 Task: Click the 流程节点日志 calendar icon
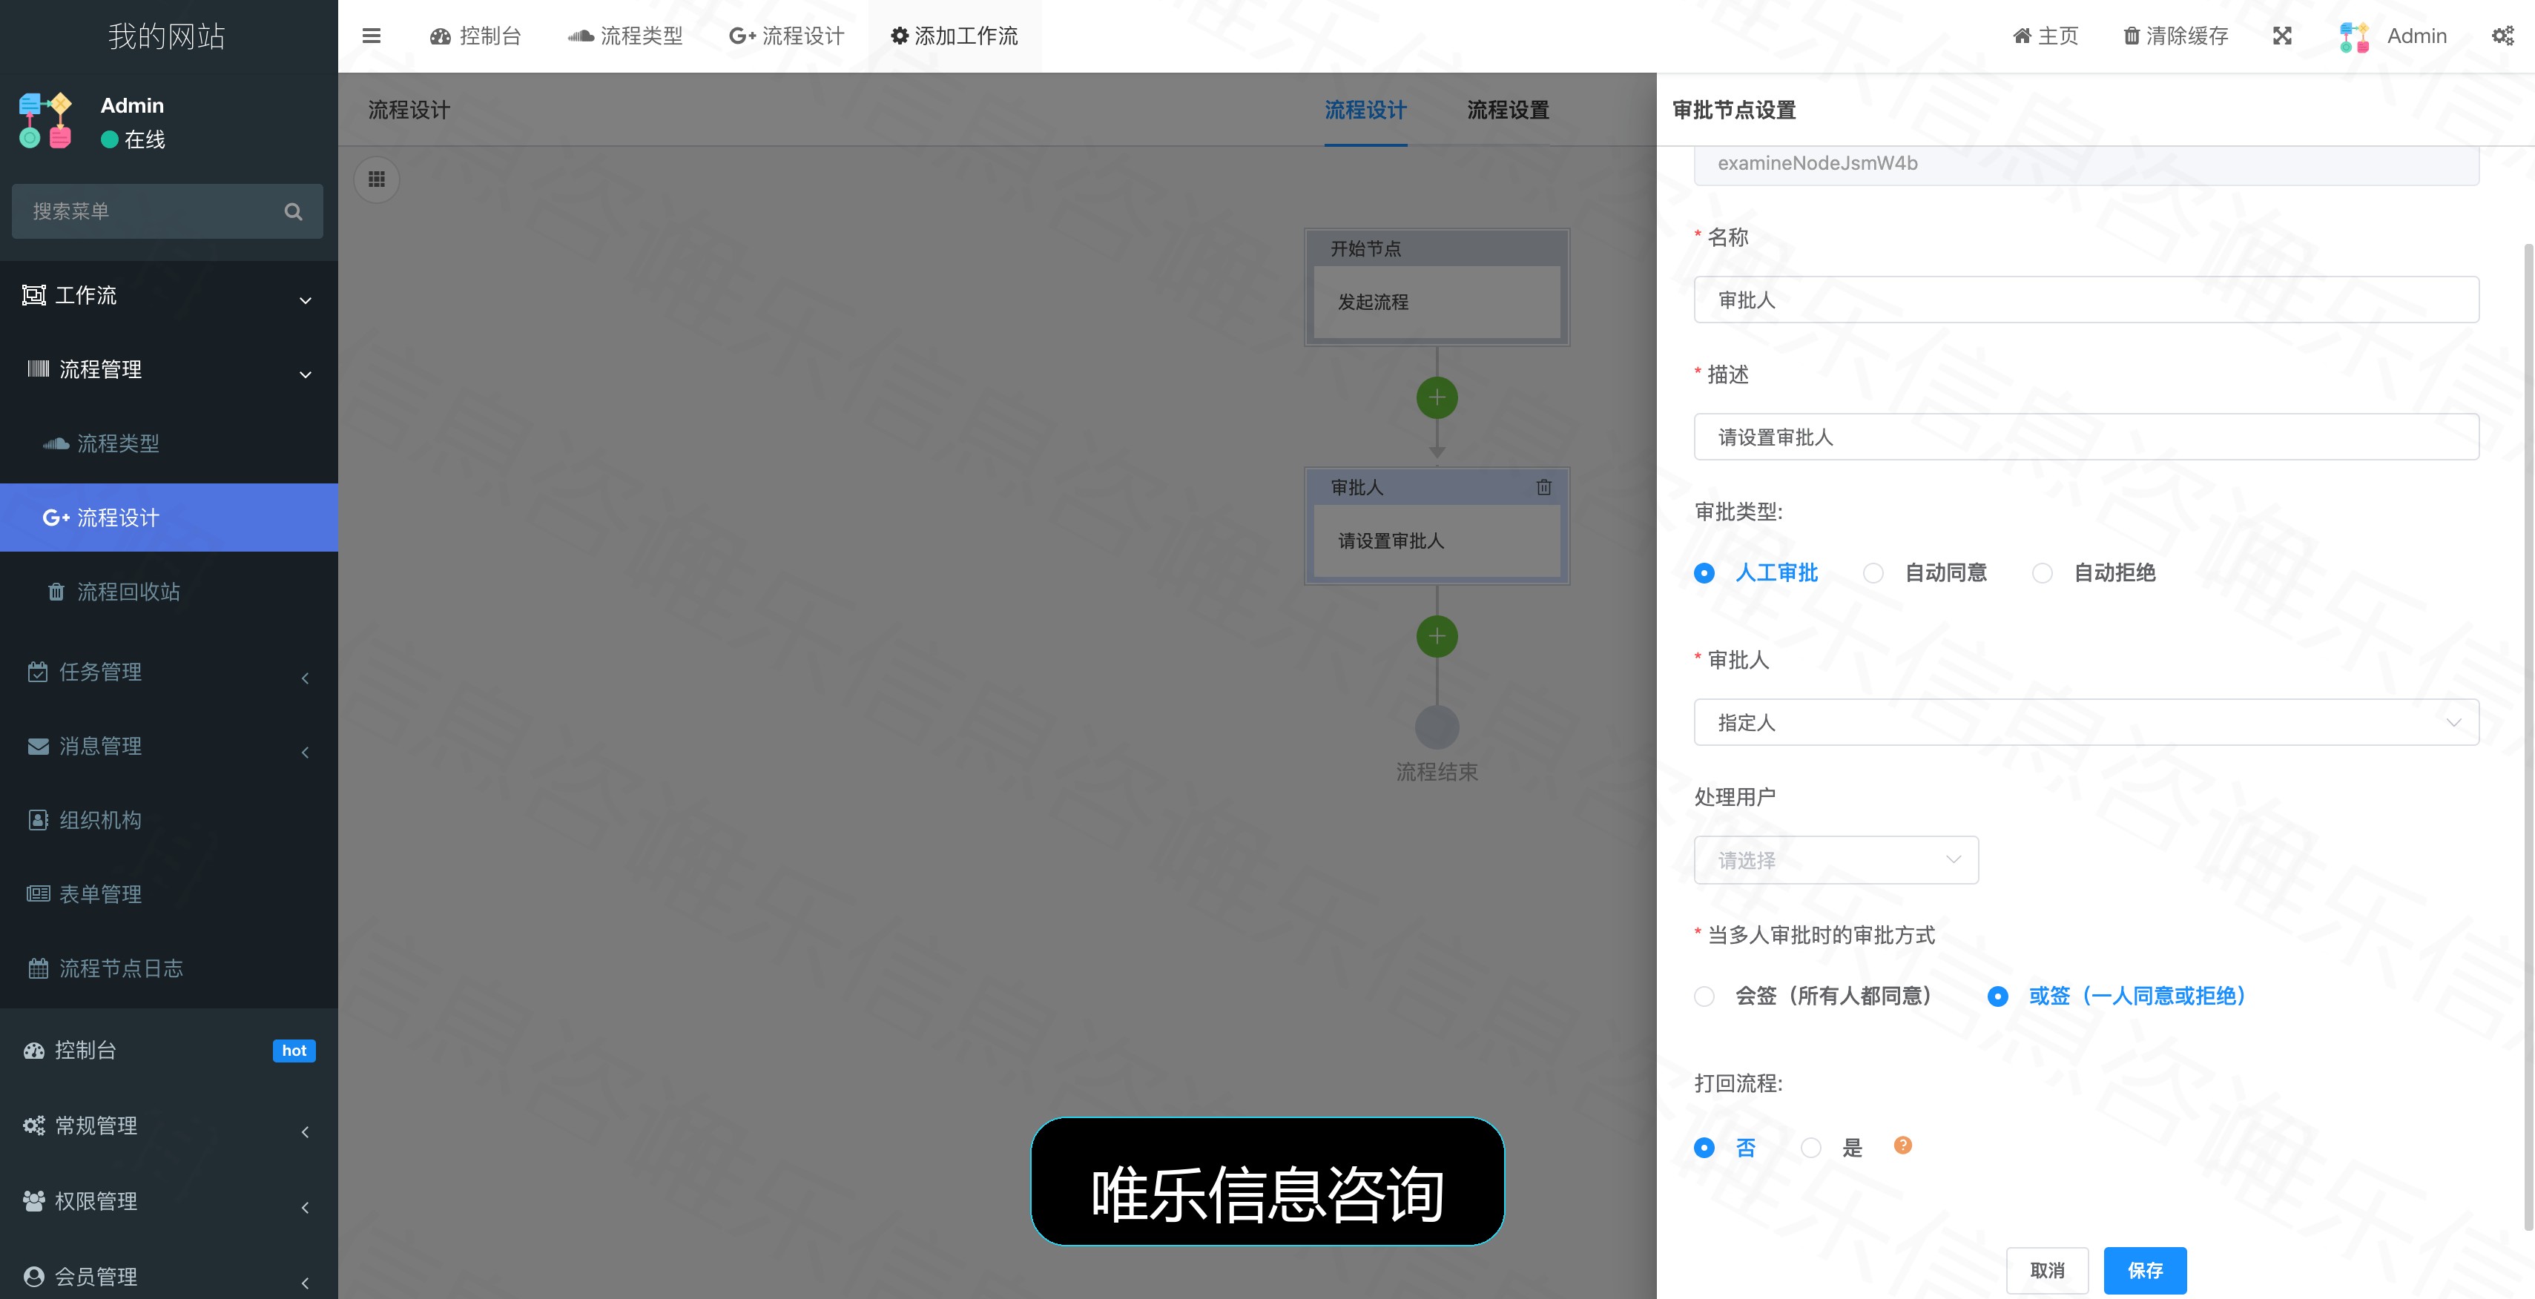39,968
